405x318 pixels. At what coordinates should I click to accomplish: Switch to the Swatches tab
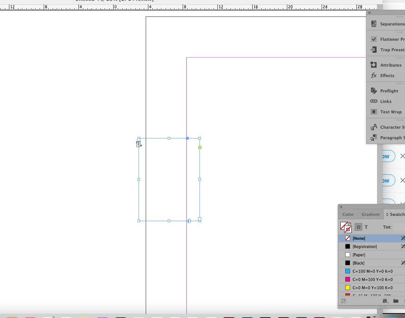coord(395,214)
